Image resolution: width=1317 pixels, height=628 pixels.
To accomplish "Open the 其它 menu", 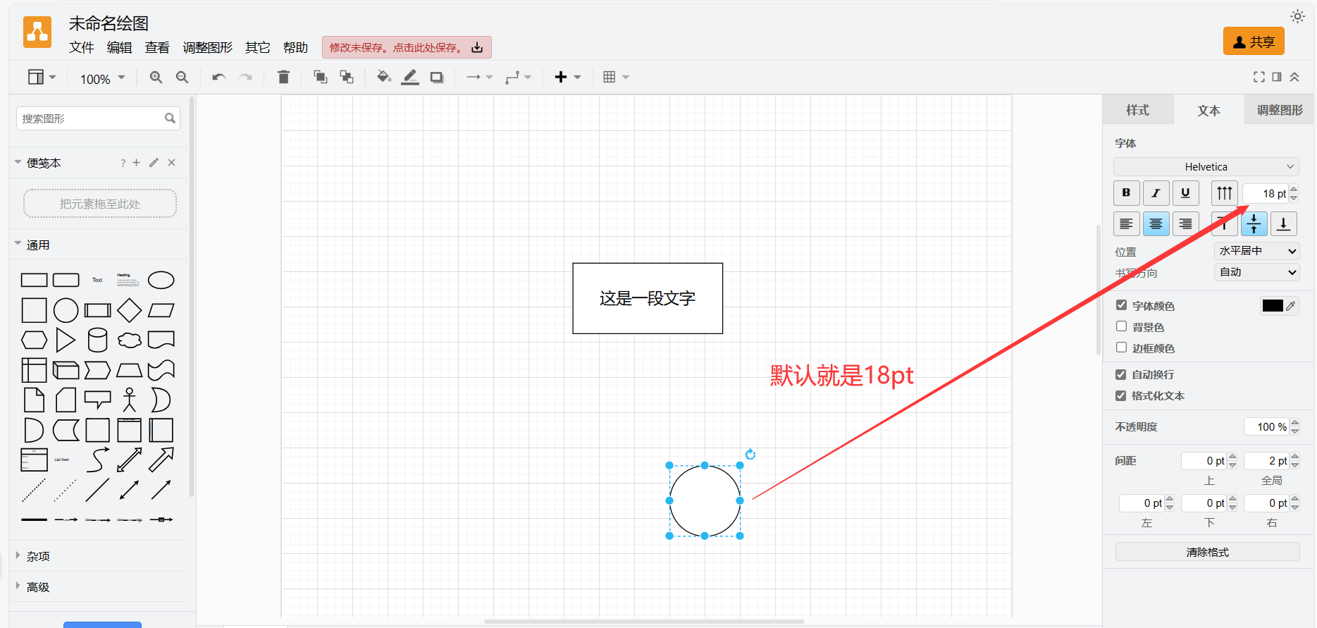I will [x=257, y=48].
